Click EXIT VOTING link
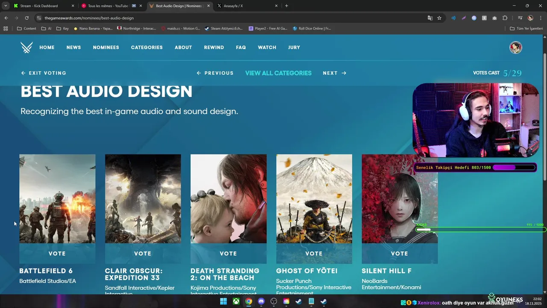 44,73
